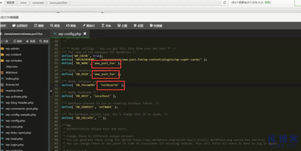Click line number 25 in the gutter
The width and height of the screenshot is (301, 151).
(56, 63)
